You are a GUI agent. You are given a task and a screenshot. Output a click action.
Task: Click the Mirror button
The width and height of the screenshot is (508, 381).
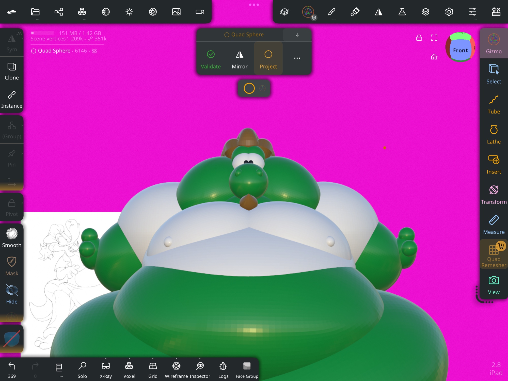click(x=239, y=59)
